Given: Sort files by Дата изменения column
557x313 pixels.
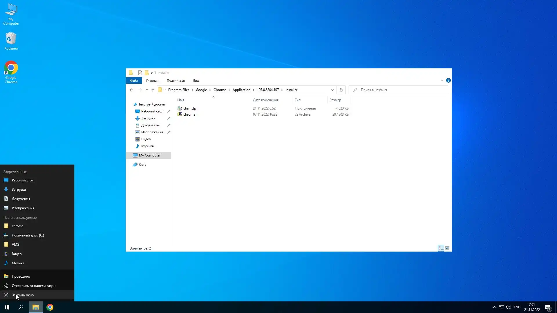Looking at the screenshot, I should [265, 100].
